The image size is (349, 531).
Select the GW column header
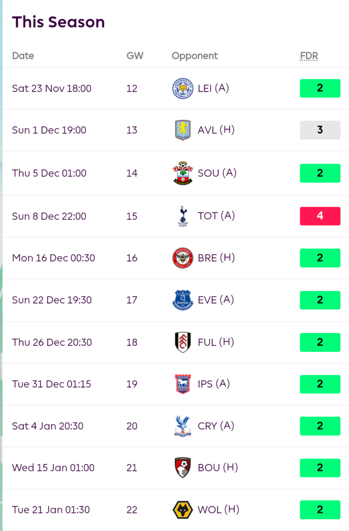click(x=135, y=56)
